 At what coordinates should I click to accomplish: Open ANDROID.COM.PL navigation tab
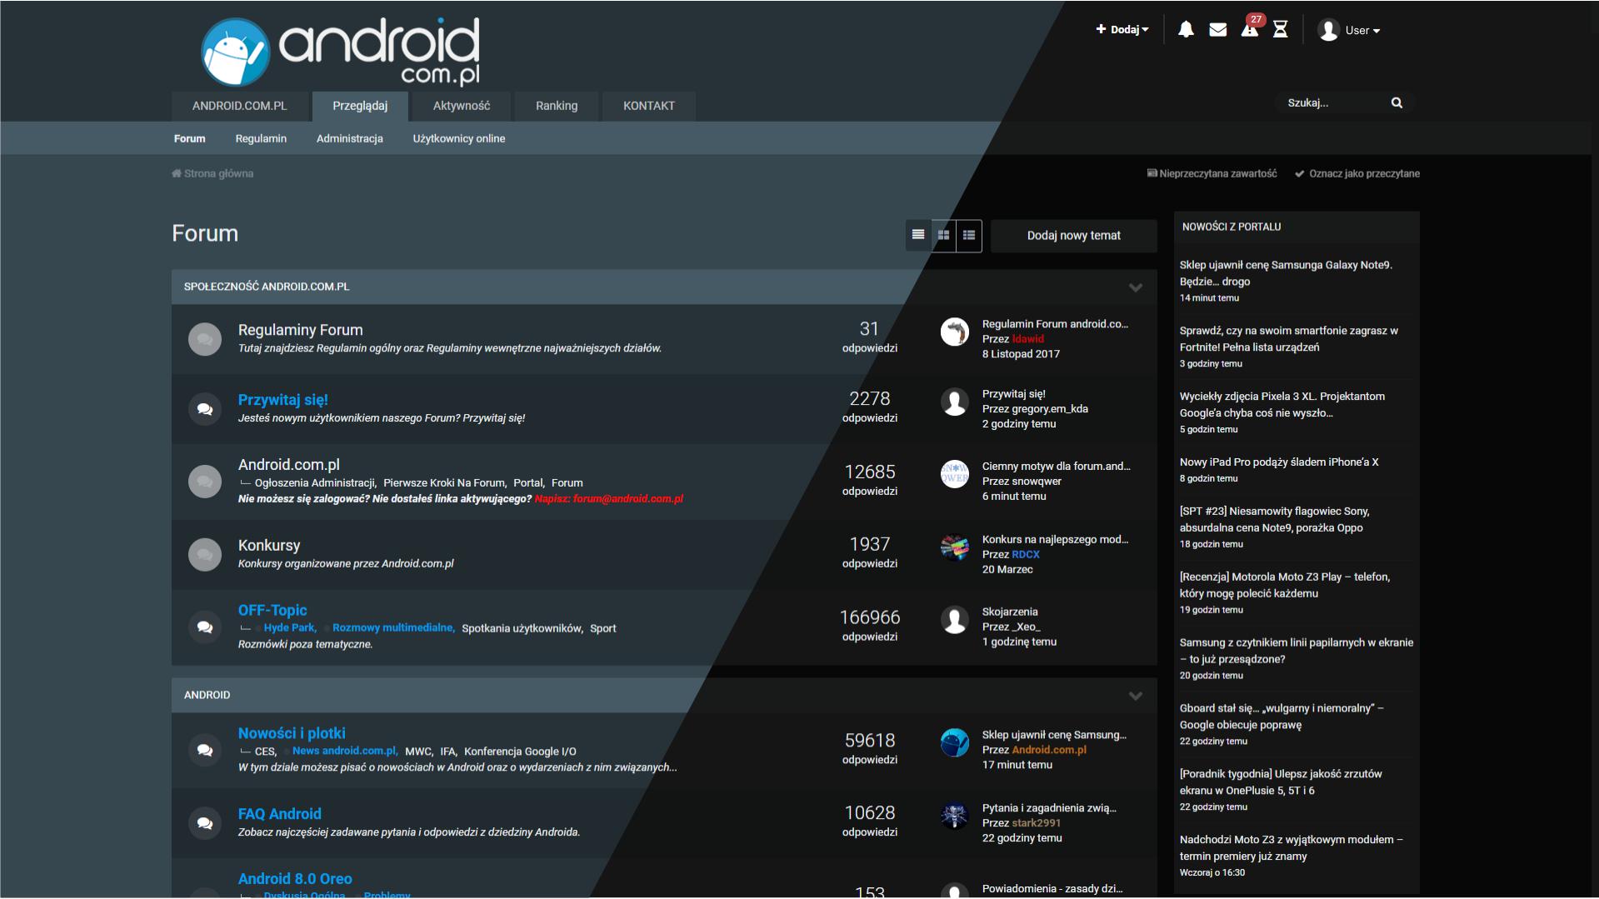(239, 106)
